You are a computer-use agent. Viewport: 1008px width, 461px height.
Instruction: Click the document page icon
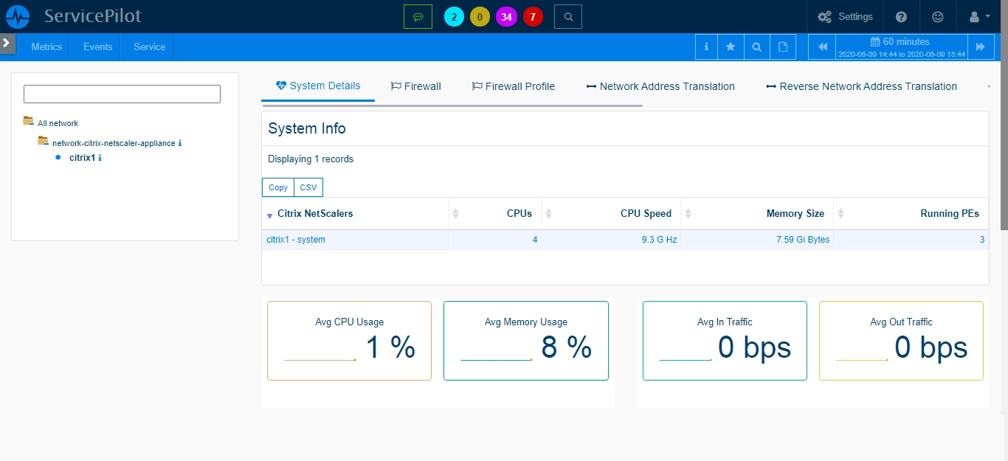pos(782,46)
